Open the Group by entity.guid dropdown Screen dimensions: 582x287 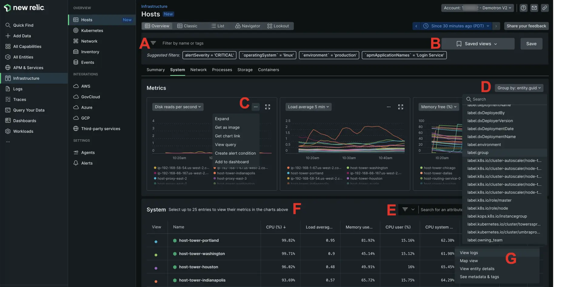point(519,88)
